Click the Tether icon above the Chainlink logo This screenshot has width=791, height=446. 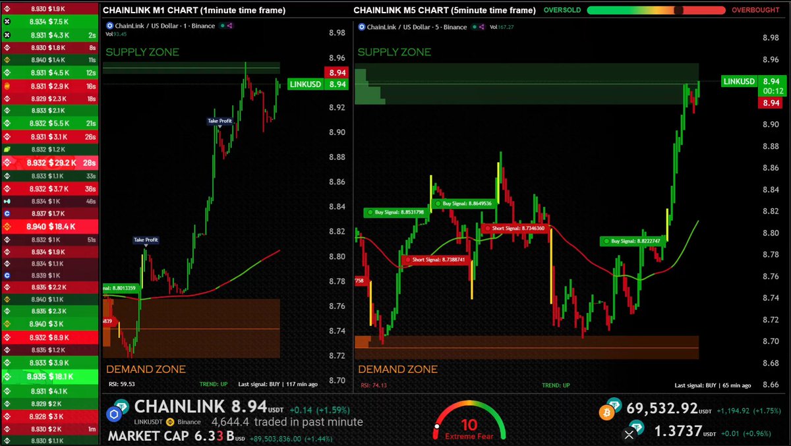click(x=122, y=404)
